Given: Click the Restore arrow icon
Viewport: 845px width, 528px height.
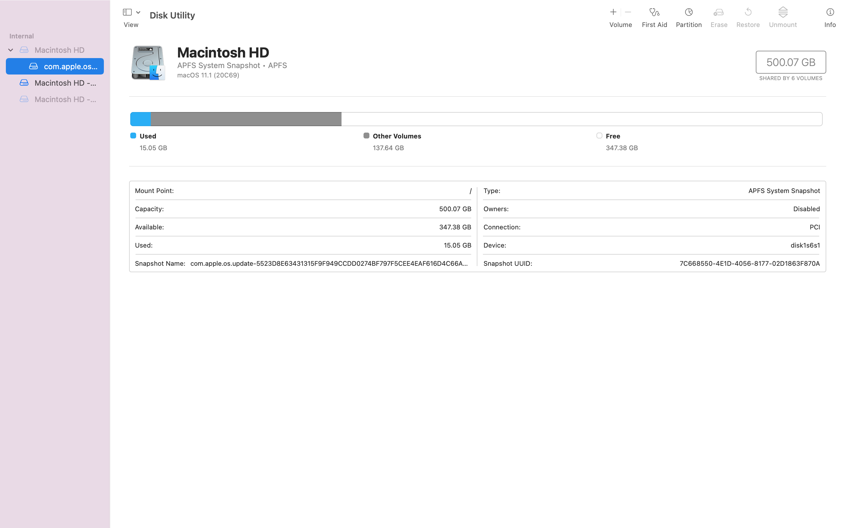Looking at the screenshot, I should click(x=748, y=13).
